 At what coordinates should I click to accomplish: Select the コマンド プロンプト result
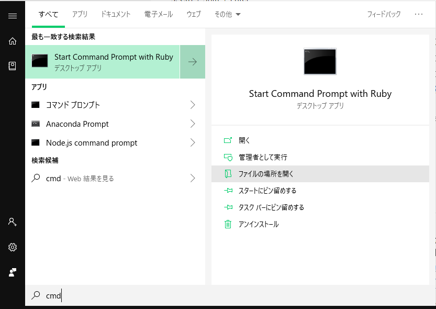click(x=115, y=105)
